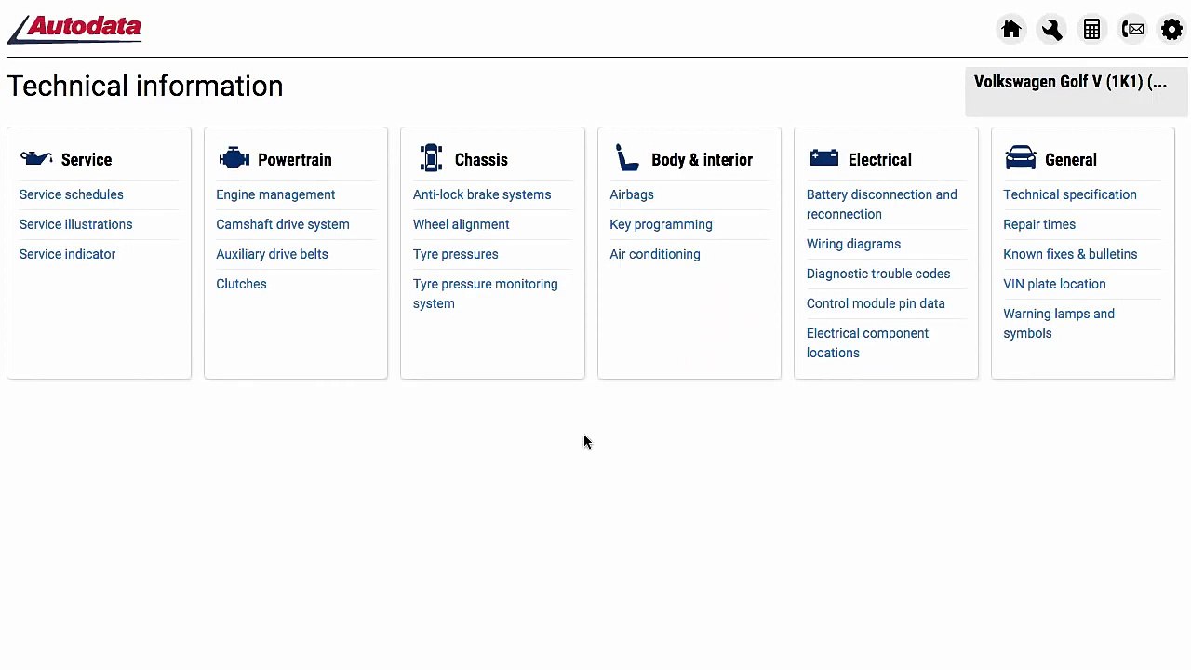Click the oil can Service icon
This screenshot has height=670, width=1191.
(36, 159)
